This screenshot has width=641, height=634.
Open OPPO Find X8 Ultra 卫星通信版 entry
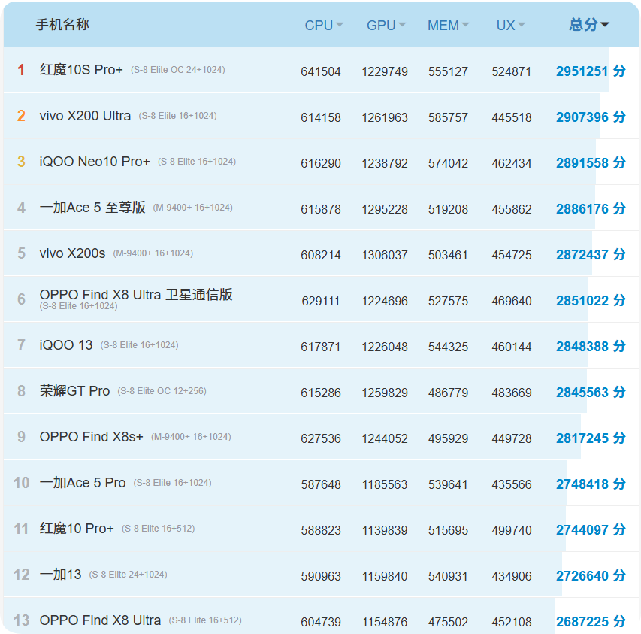136,295
